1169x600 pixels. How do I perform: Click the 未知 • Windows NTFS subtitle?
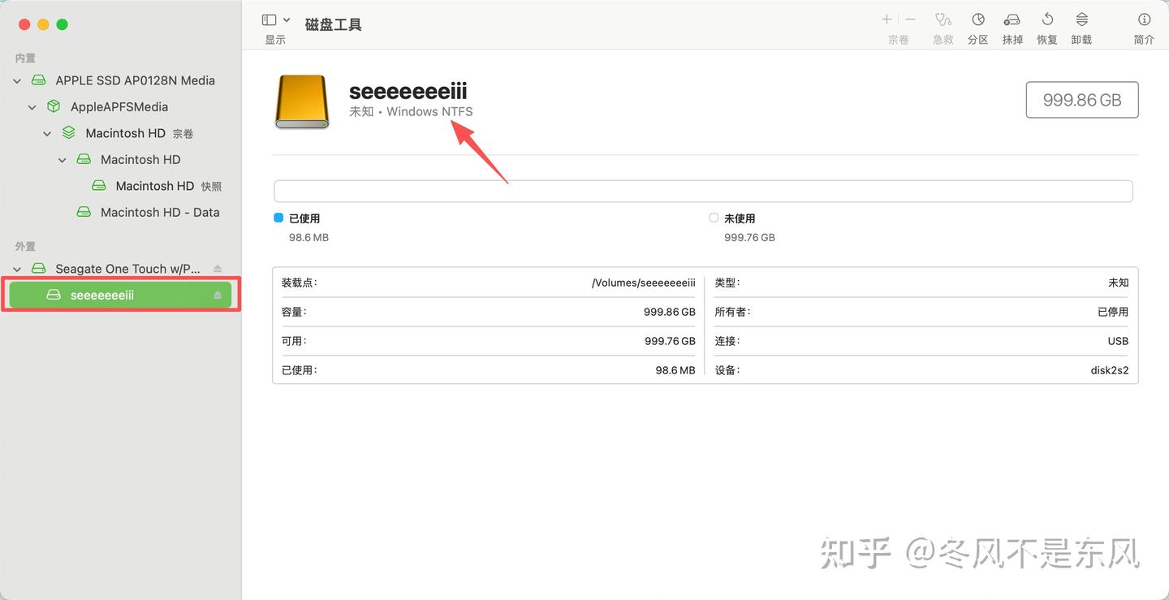click(411, 111)
